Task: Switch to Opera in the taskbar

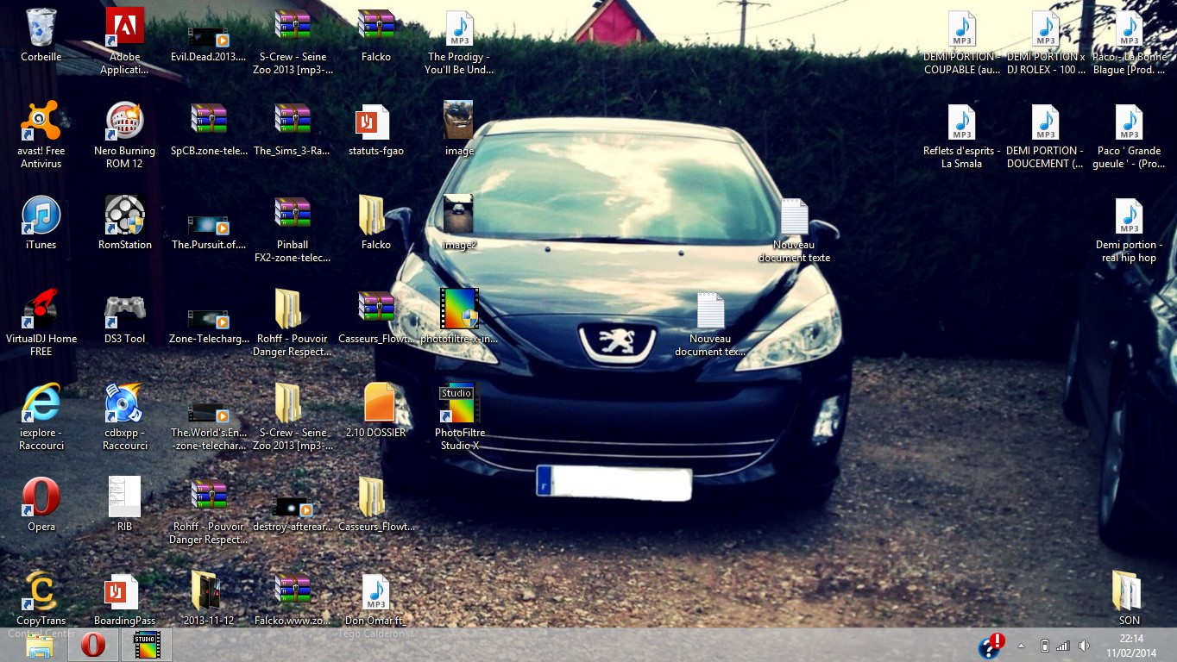Action: pyautogui.click(x=93, y=645)
